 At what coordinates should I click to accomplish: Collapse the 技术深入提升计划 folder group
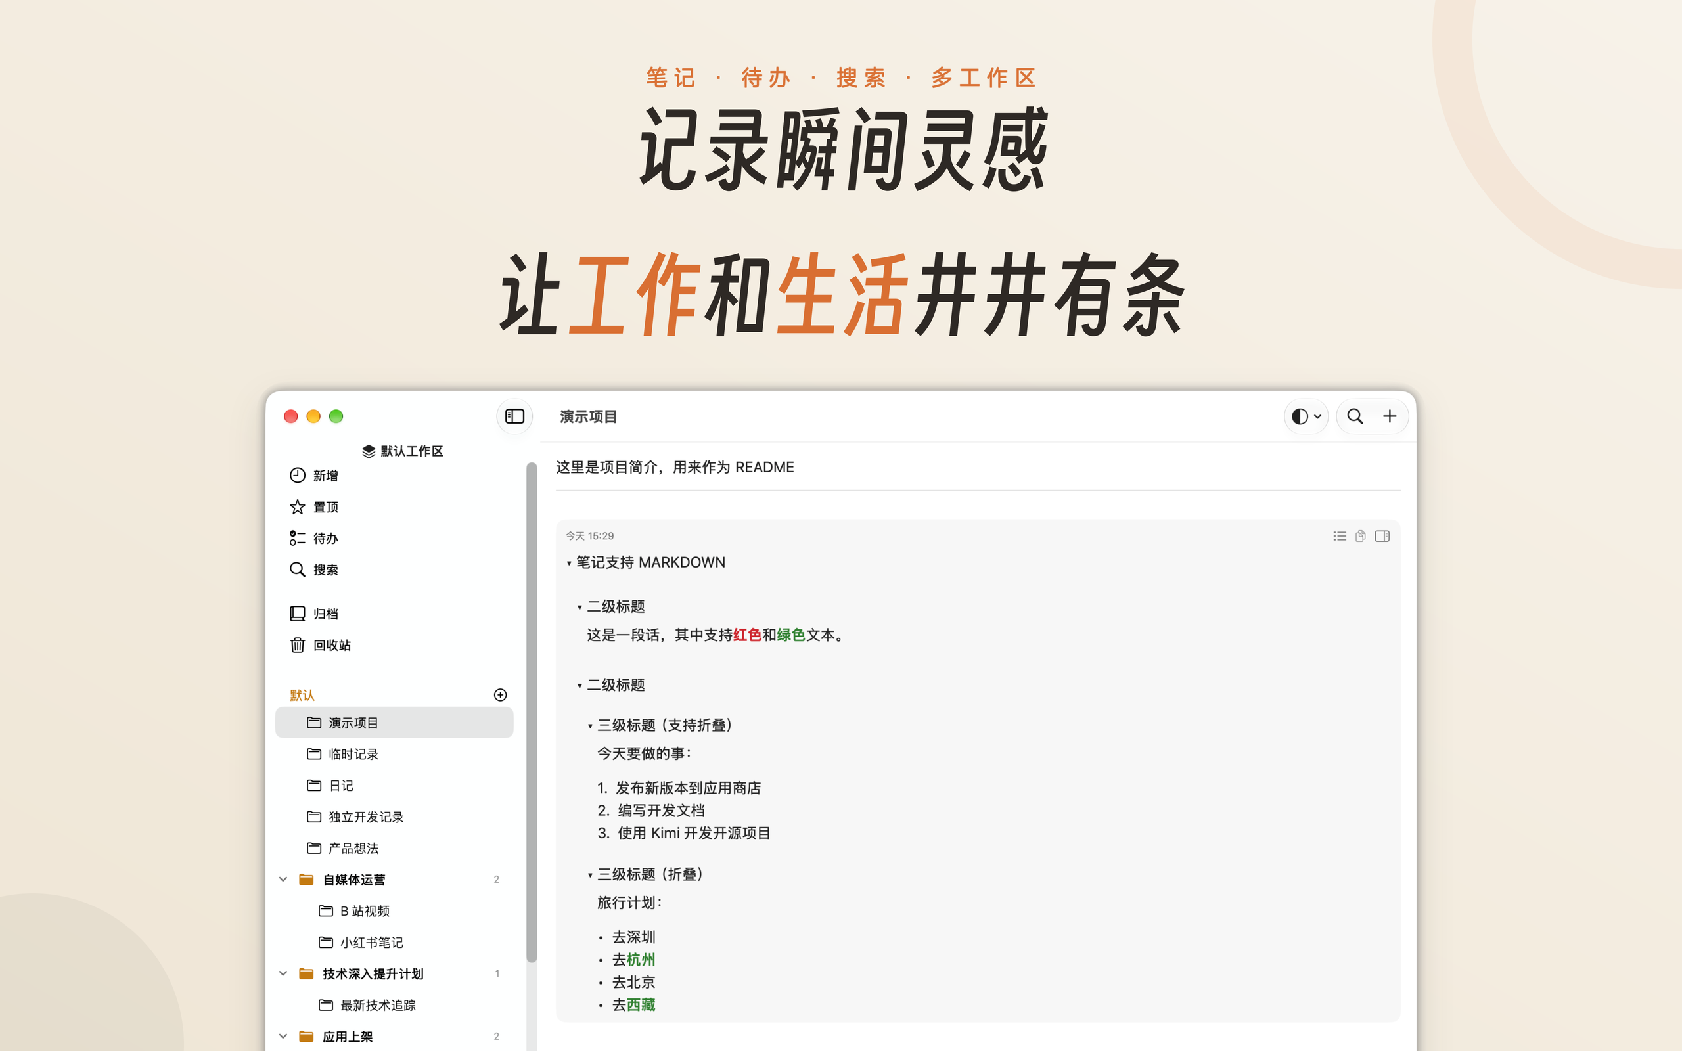pos(283,974)
